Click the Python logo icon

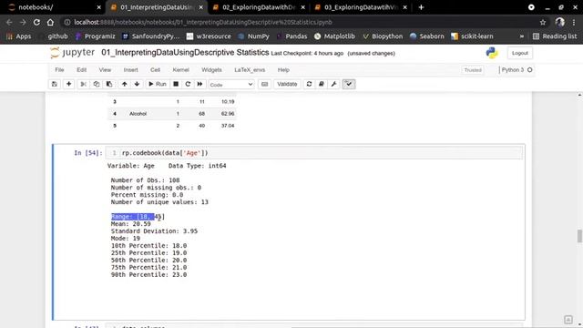pyautogui.click(x=492, y=53)
